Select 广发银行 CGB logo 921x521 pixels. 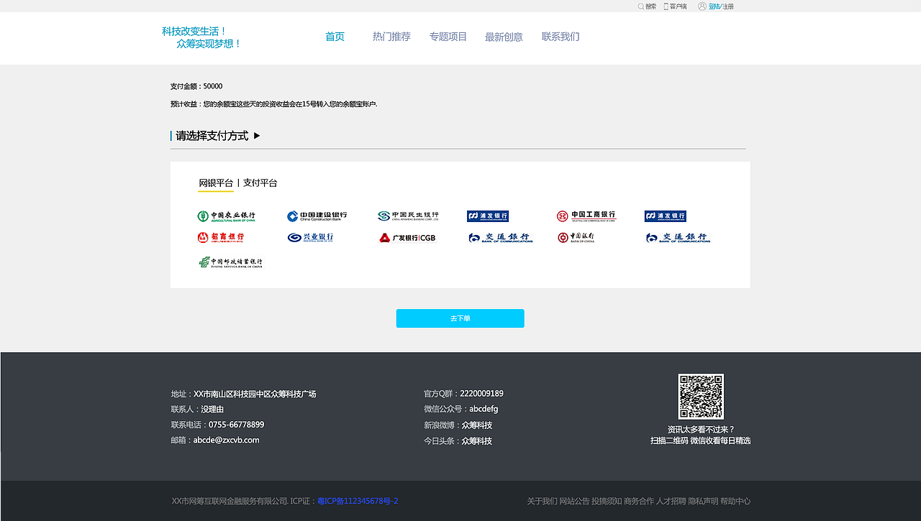click(408, 238)
